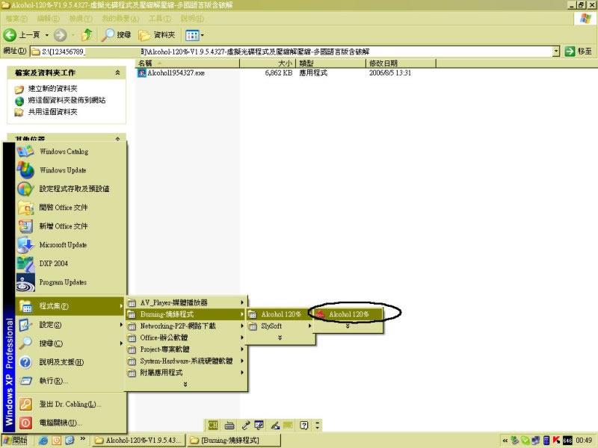Launch DXP 2004 from Start menu

71,264
